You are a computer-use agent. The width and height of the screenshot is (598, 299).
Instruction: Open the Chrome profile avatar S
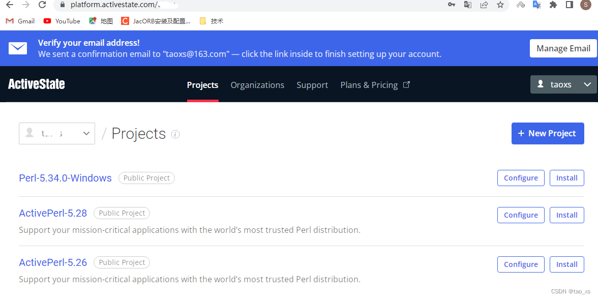(586, 5)
